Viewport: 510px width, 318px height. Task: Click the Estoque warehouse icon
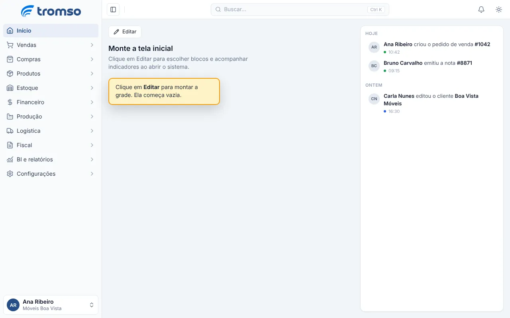[x=10, y=88]
